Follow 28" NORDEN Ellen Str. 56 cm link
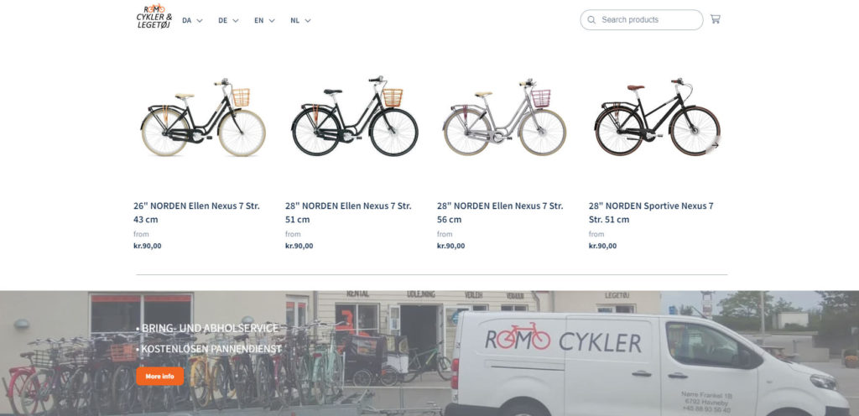The height and width of the screenshot is (416, 859). pos(500,212)
